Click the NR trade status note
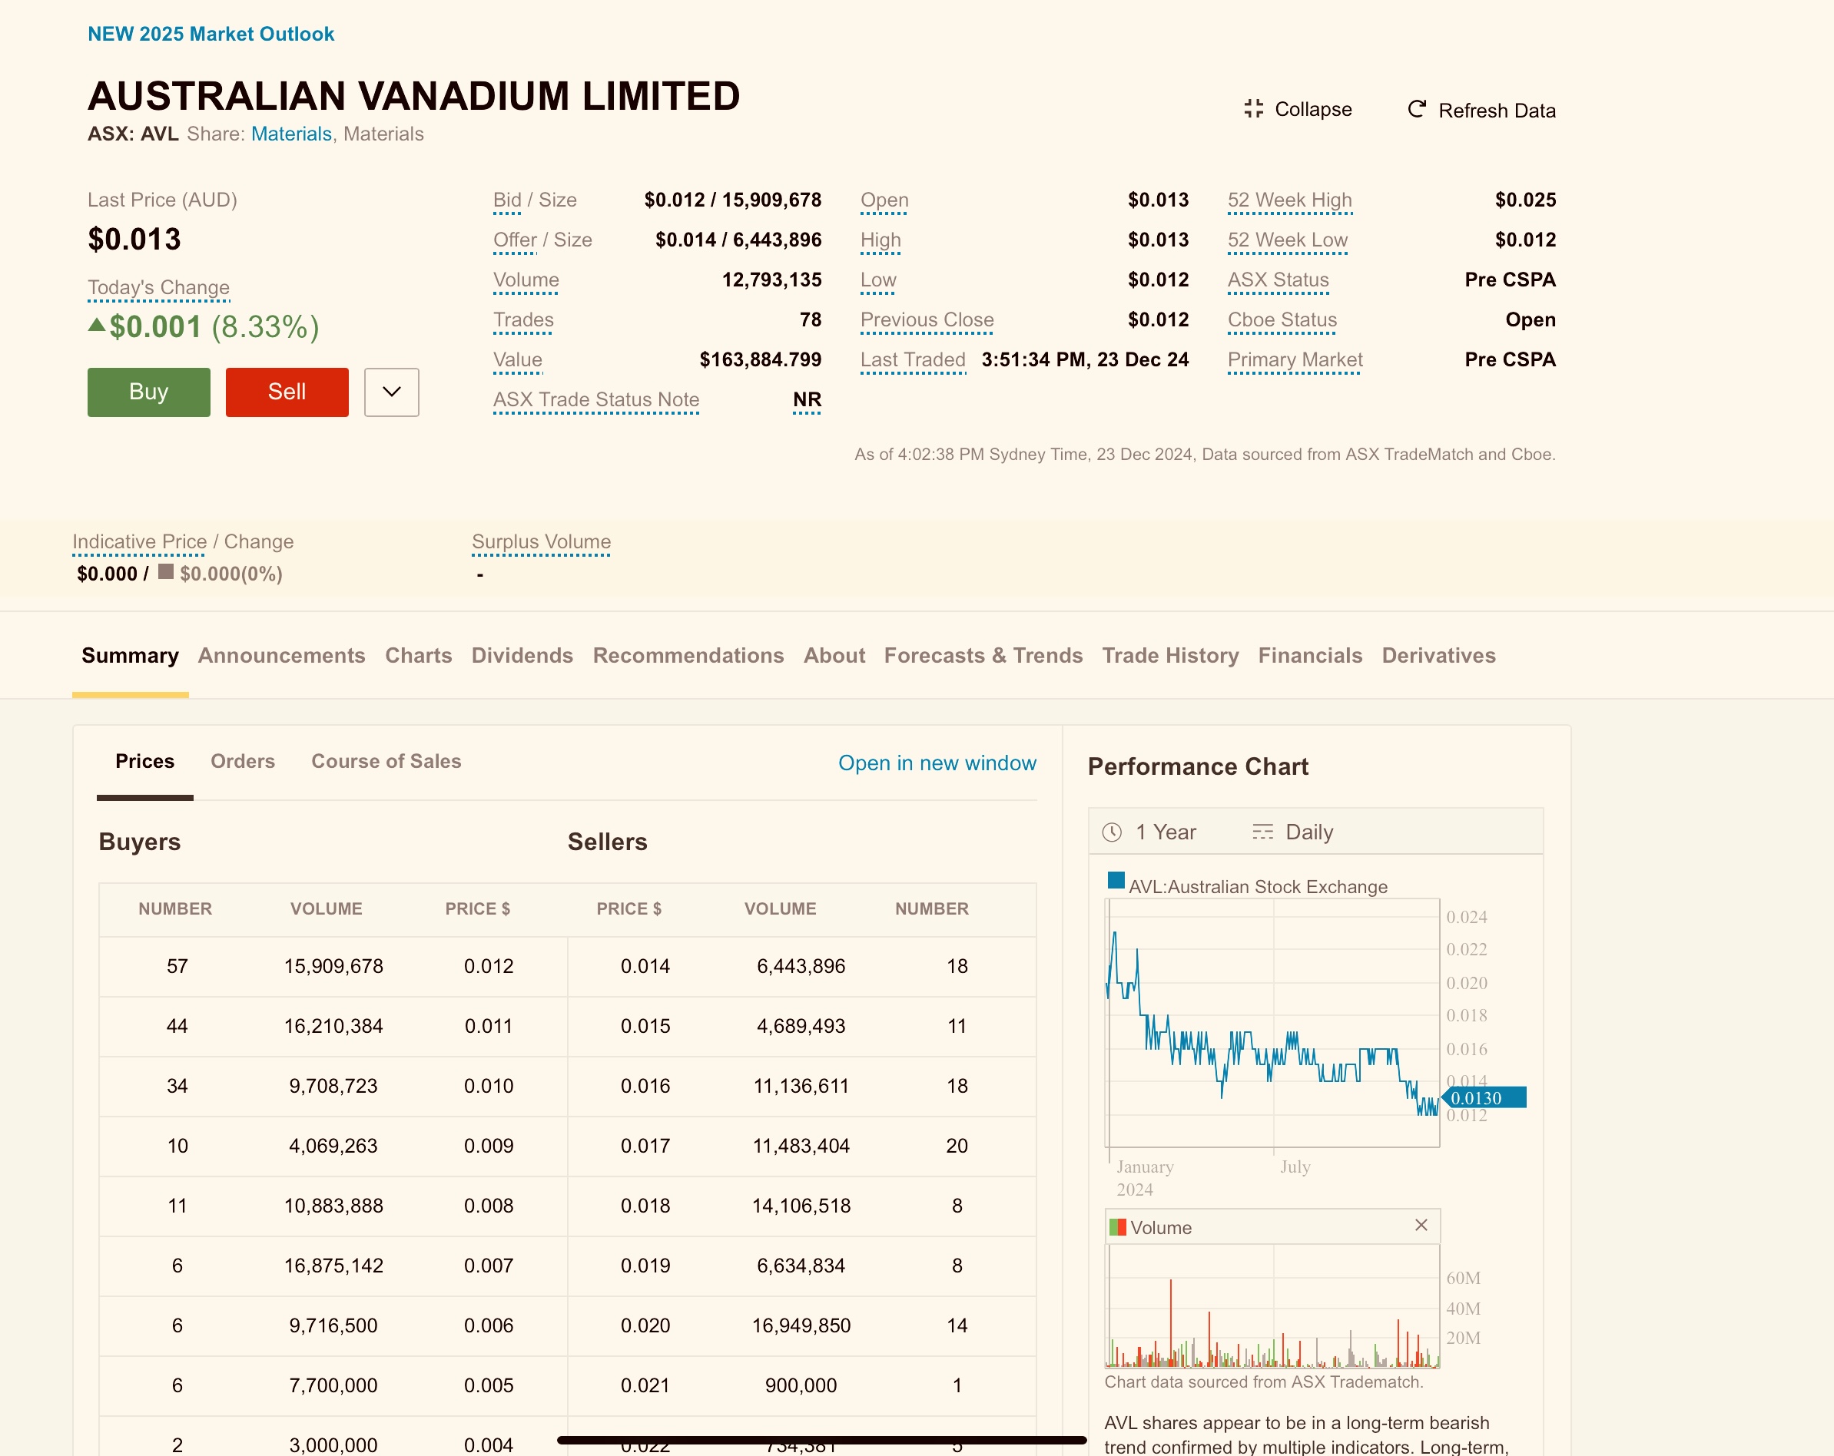This screenshot has height=1456, width=1834. (807, 399)
